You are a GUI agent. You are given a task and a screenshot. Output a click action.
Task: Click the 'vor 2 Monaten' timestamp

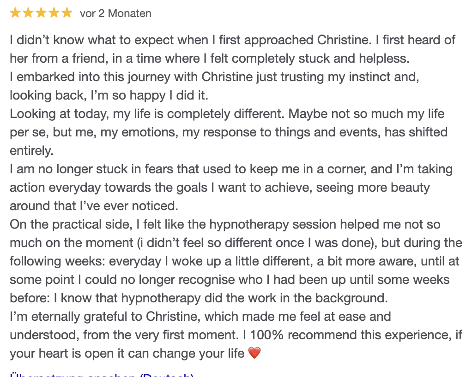coord(115,13)
